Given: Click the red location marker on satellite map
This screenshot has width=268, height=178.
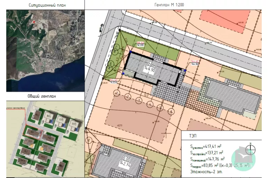Looking at the screenshot, I should pos(34,22).
